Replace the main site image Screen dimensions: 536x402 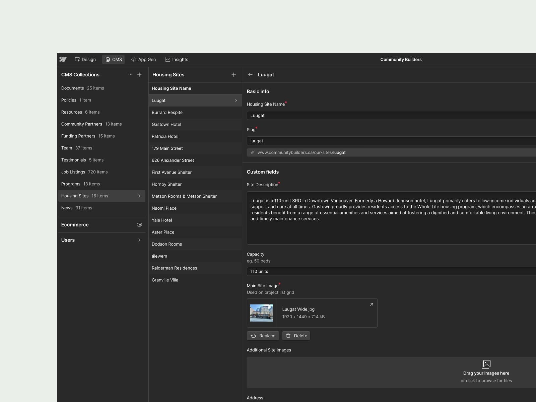[263, 336]
